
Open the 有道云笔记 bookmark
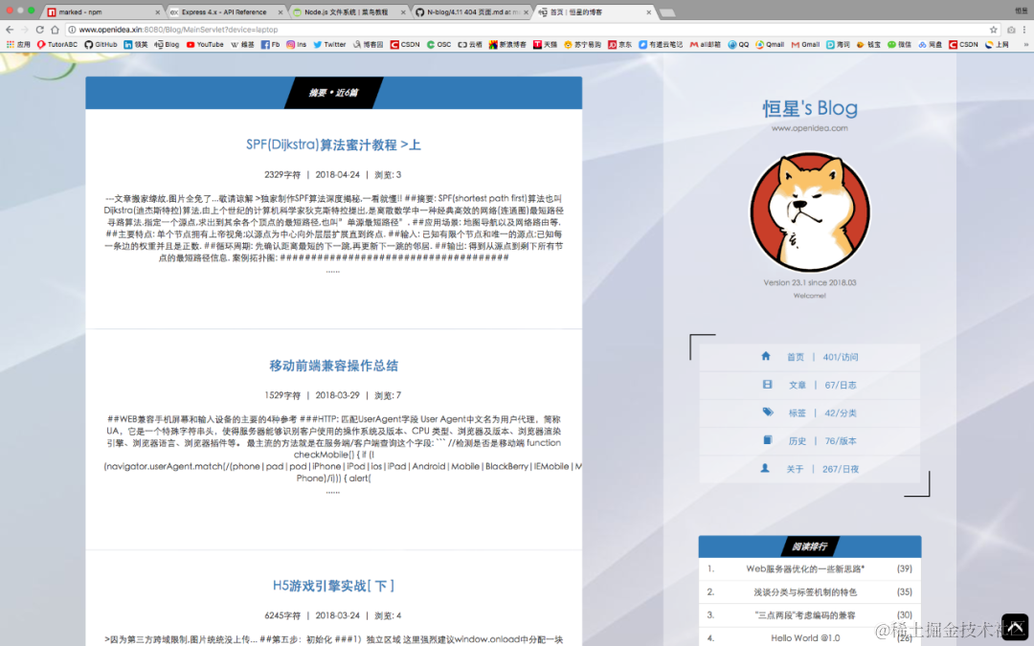(x=661, y=45)
